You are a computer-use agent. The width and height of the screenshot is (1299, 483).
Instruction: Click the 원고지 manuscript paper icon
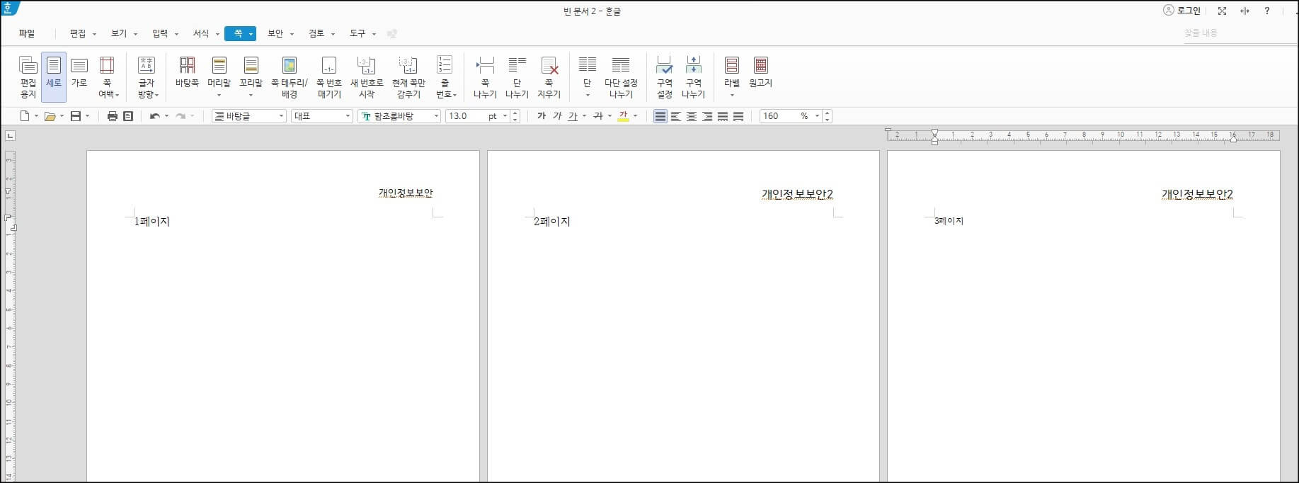(761, 72)
